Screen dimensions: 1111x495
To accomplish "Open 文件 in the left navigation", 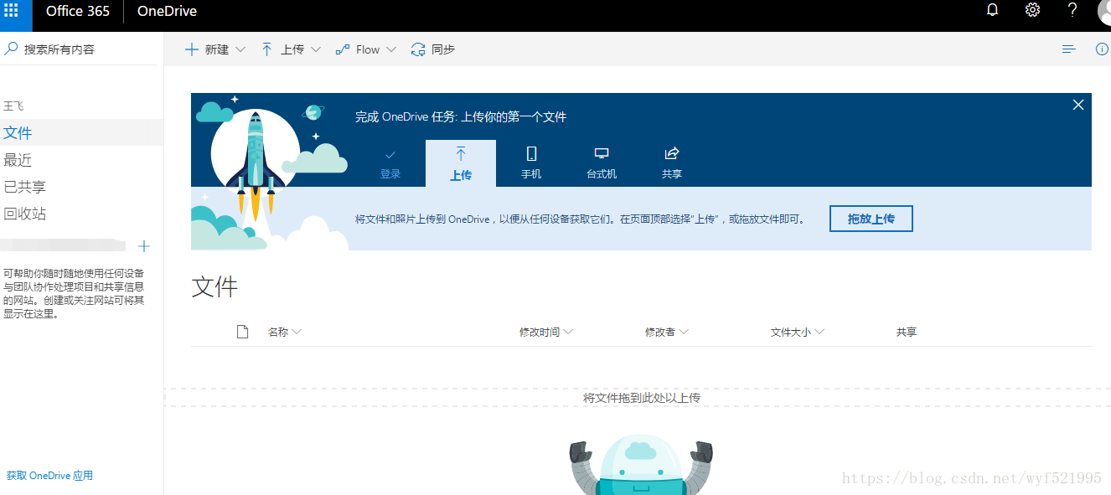I will 81,132.
